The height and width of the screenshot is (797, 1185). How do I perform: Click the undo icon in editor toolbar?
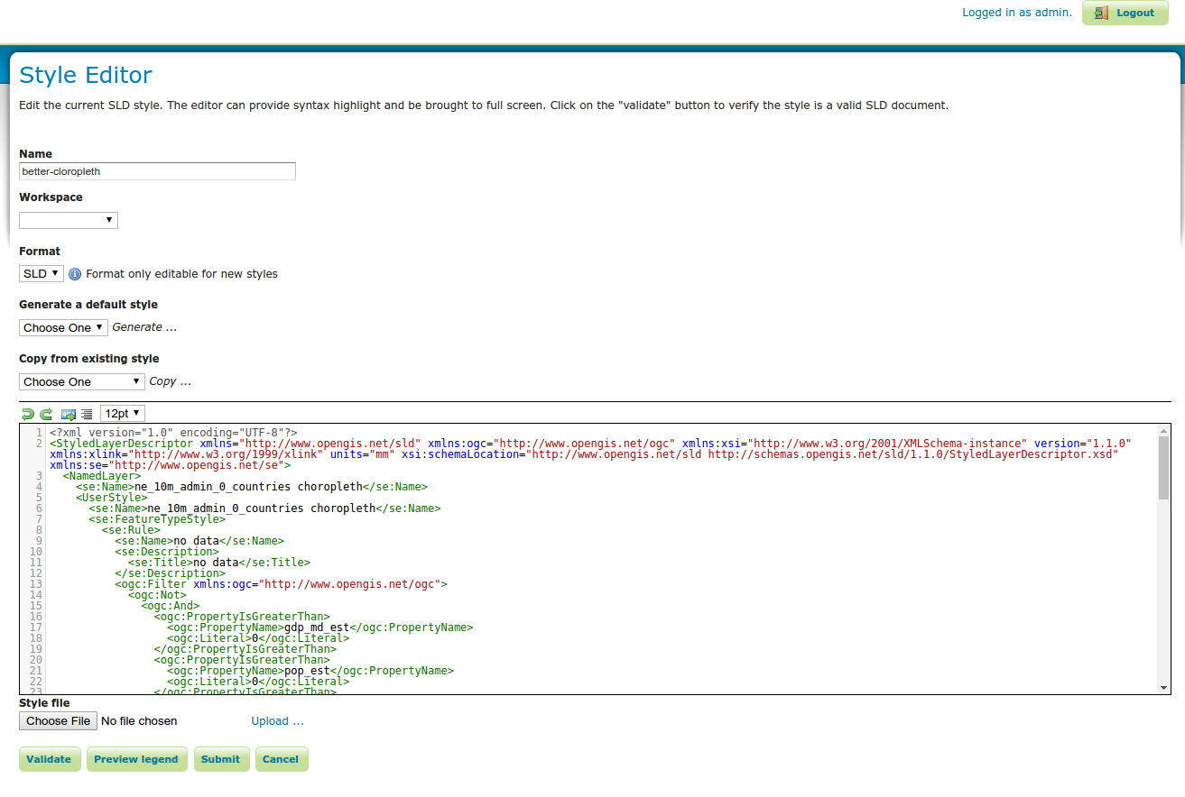point(27,414)
